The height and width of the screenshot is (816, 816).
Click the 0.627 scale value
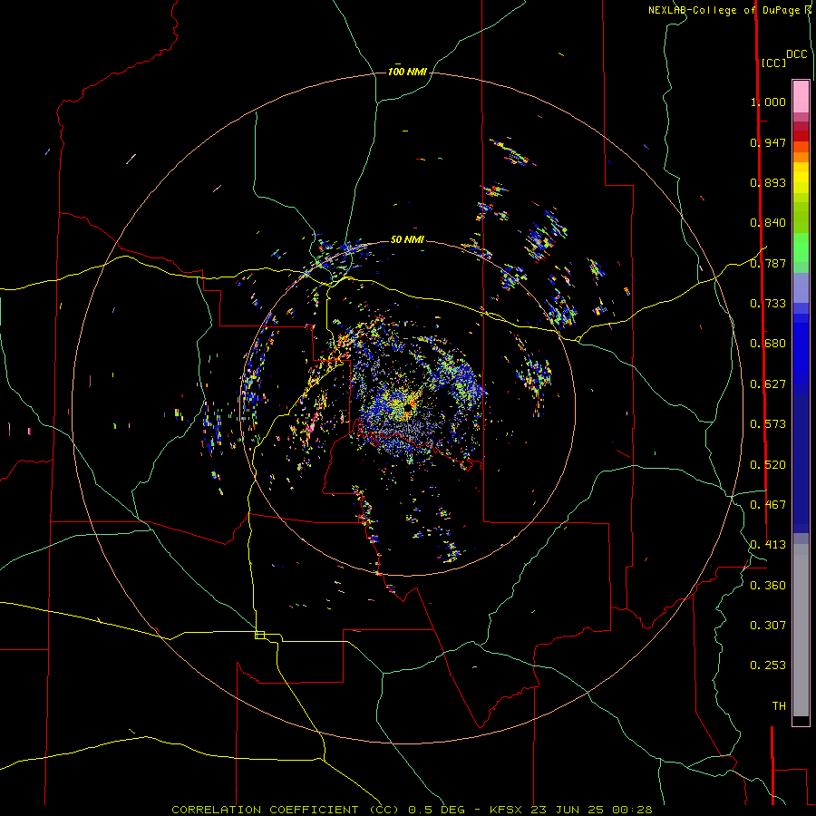point(768,384)
